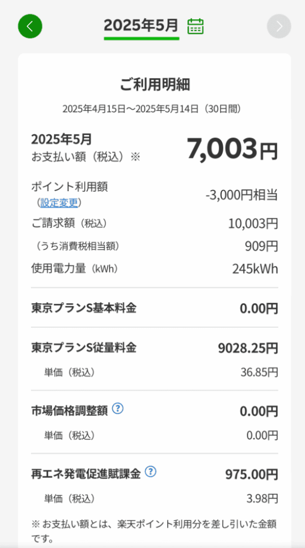305x548 pixels.
Task: Tap the 7,003円 payment amount
Action: [x=232, y=149]
